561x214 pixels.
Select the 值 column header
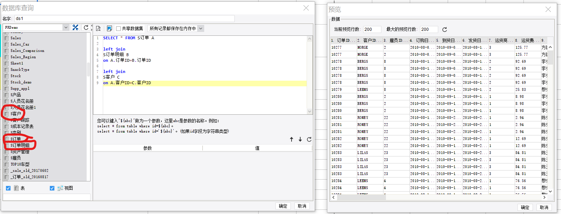pyautogui.click(x=257, y=148)
